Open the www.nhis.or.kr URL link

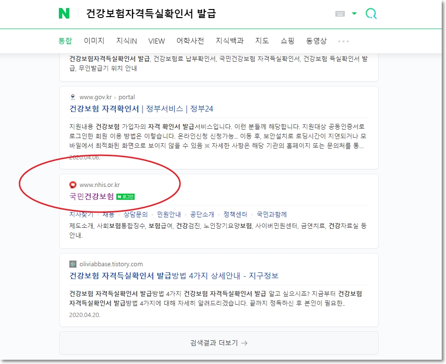(100, 185)
